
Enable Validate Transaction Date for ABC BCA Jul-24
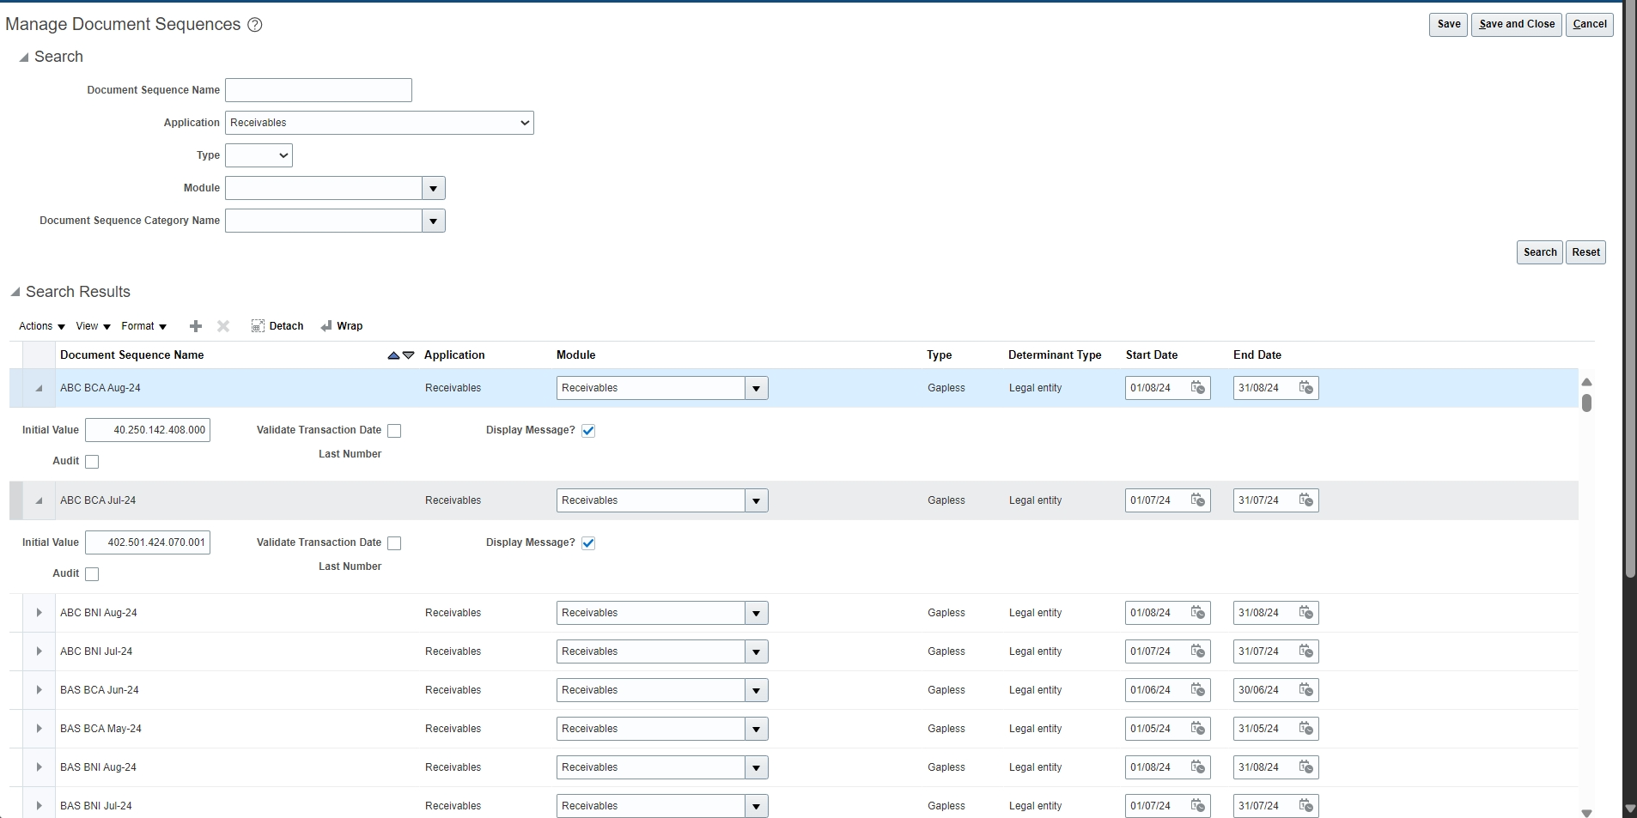coord(393,542)
